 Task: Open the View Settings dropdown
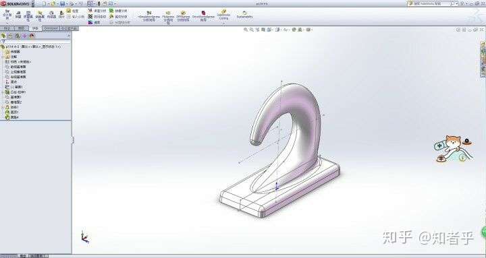[x=308, y=30]
